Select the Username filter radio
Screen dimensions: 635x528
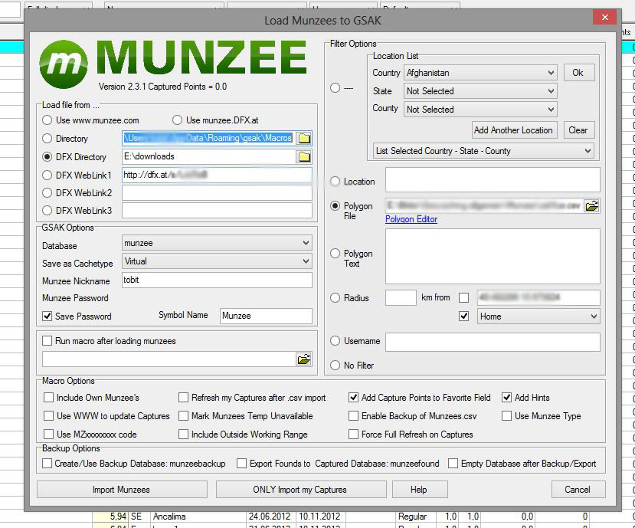pos(335,341)
